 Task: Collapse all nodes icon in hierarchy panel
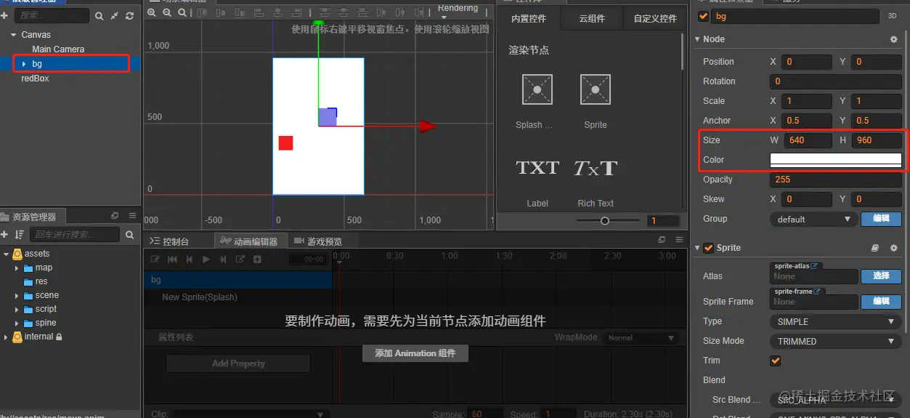click(114, 16)
